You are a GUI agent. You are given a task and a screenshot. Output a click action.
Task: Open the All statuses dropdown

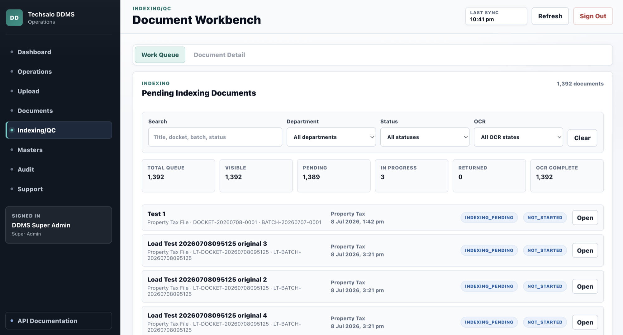425,137
